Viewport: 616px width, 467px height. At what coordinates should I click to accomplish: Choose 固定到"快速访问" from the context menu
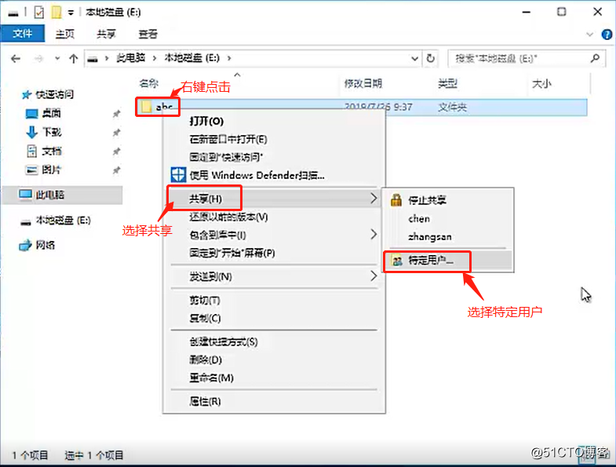(x=226, y=157)
